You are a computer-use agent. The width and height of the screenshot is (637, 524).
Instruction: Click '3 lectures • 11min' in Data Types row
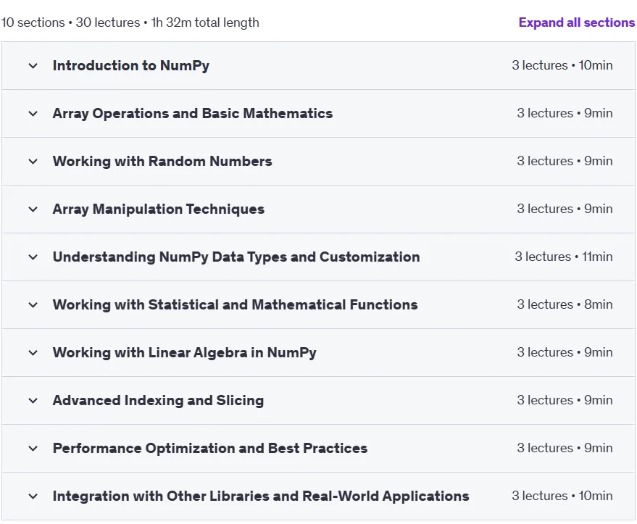pos(564,257)
